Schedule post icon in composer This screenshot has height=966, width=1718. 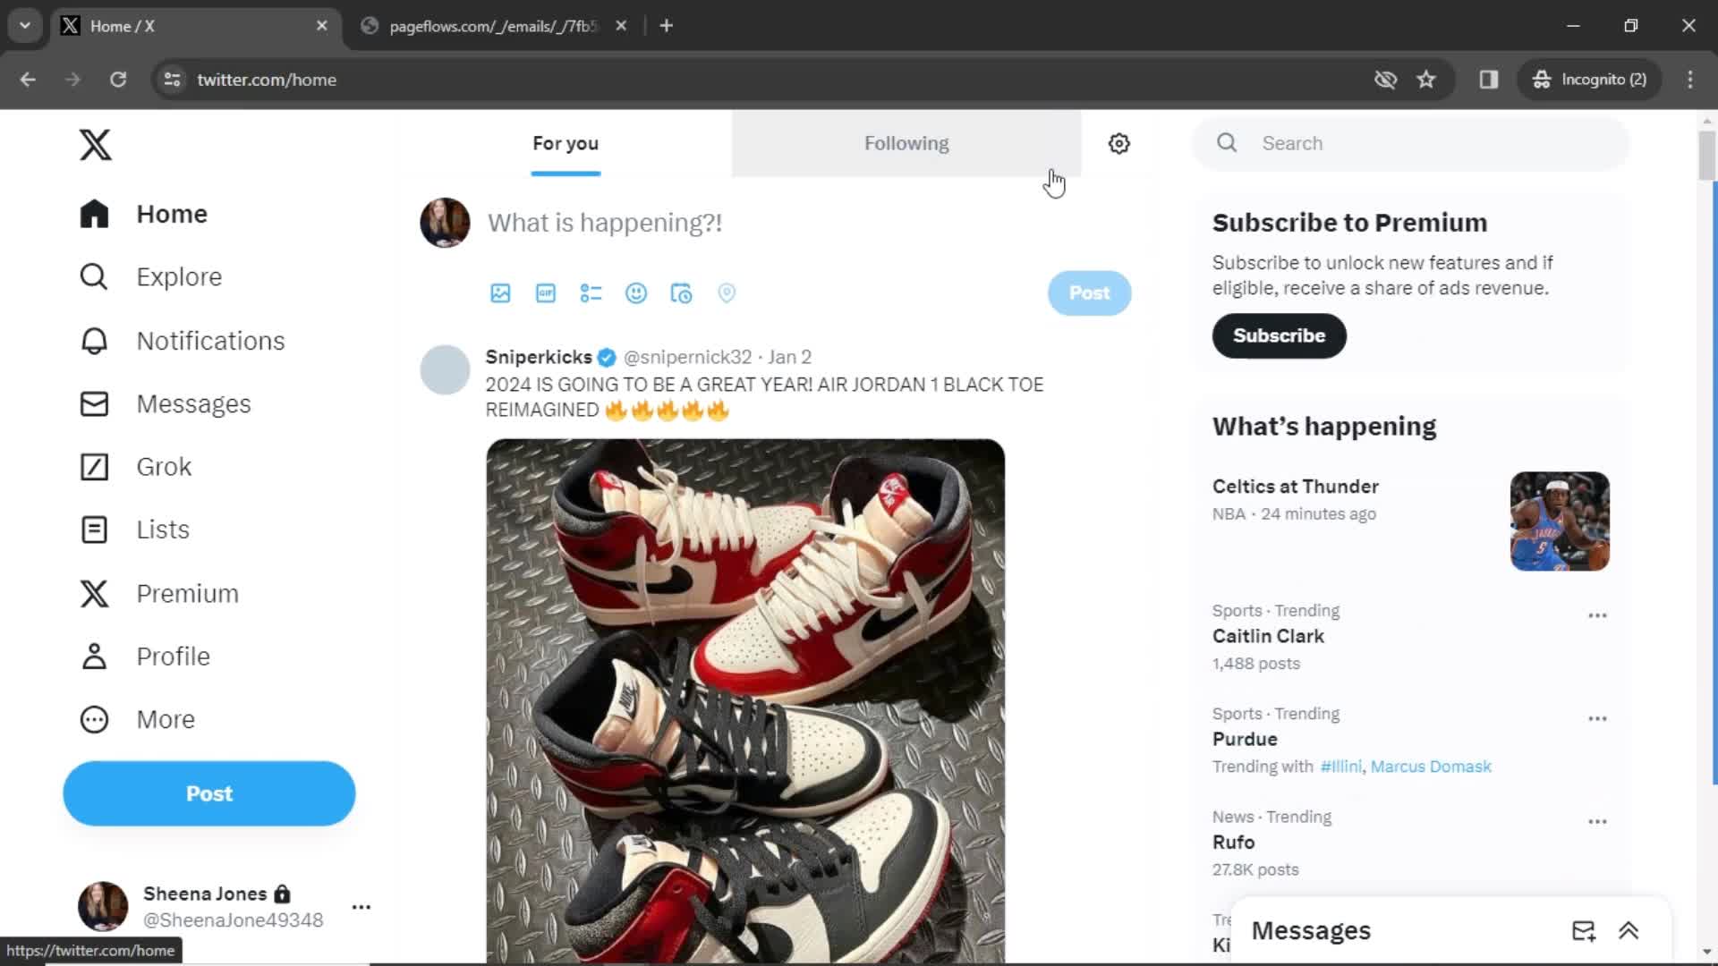pos(681,293)
